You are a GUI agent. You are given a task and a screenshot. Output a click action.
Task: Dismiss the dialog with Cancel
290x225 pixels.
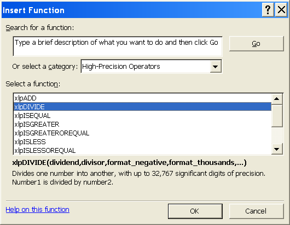[256, 211]
